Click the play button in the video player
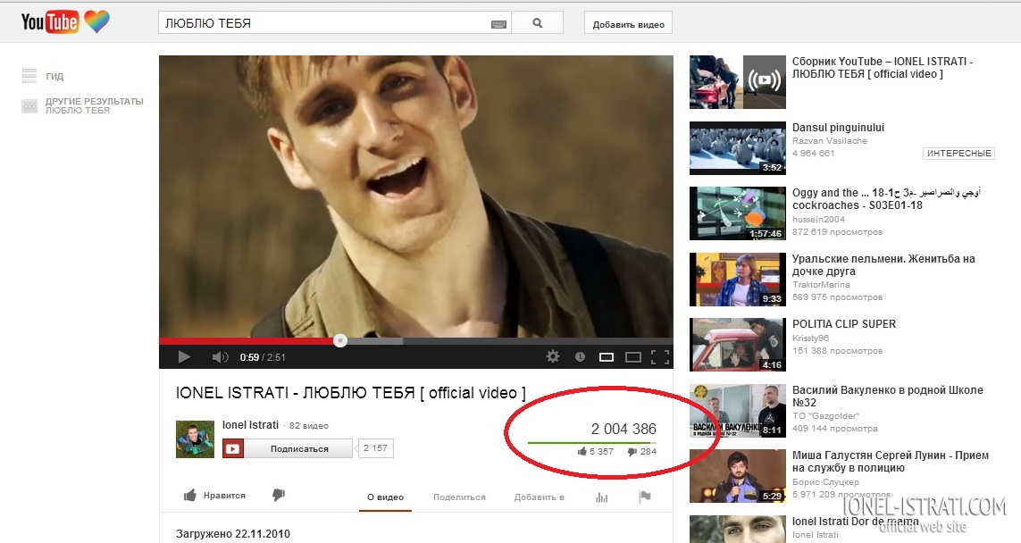Image resolution: width=1021 pixels, height=543 pixels. pos(184,357)
